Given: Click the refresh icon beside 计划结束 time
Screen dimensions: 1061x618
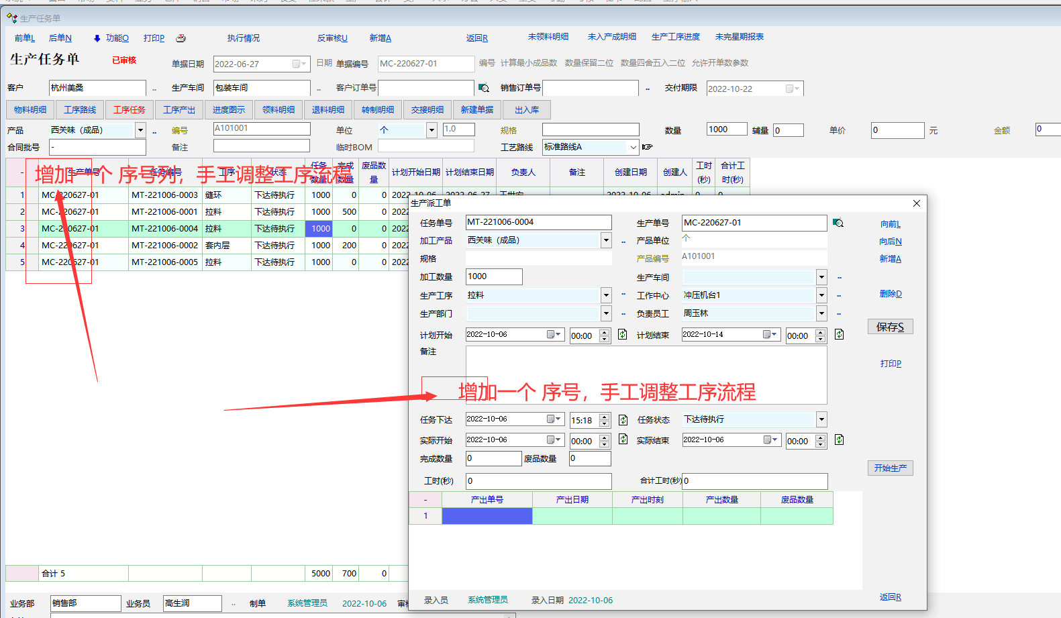Looking at the screenshot, I should (839, 334).
